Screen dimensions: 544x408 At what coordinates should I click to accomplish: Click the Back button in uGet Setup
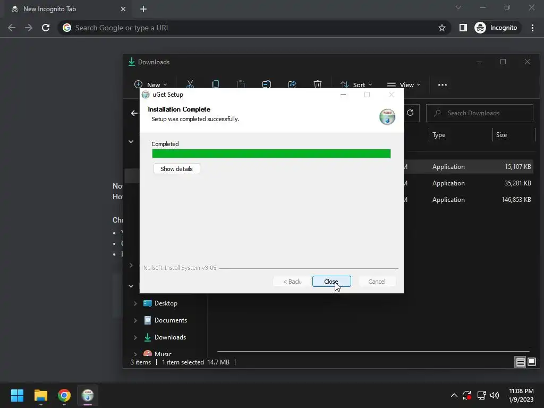point(292,282)
